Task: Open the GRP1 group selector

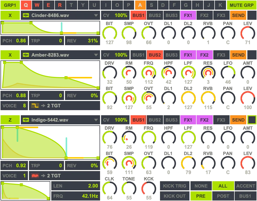Action: (10, 5)
